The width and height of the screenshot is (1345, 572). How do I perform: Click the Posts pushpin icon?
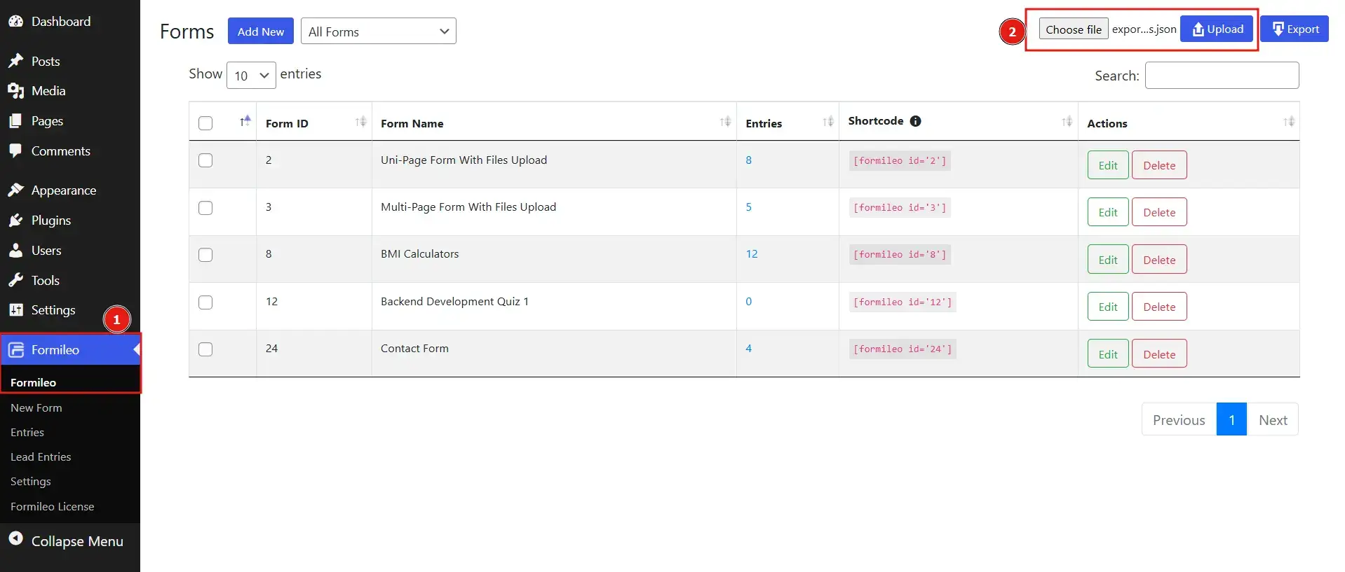(15, 61)
